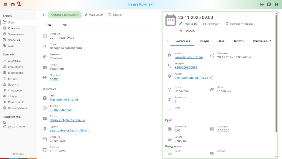This screenshot has height=159, width=282.
Task: Open Акції in the sidebar menu
Action: click(18, 46)
